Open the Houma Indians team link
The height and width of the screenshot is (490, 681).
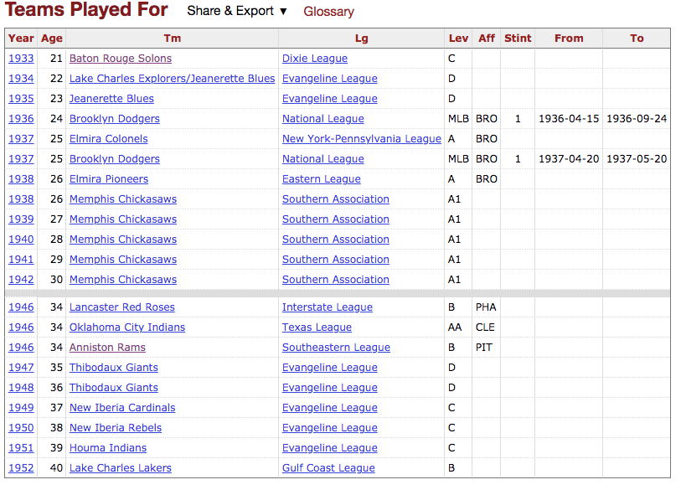click(108, 448)
